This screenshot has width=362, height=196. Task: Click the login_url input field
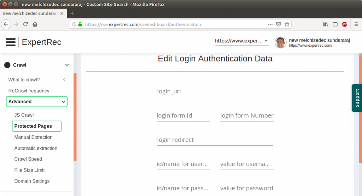[x=215, y=92]
